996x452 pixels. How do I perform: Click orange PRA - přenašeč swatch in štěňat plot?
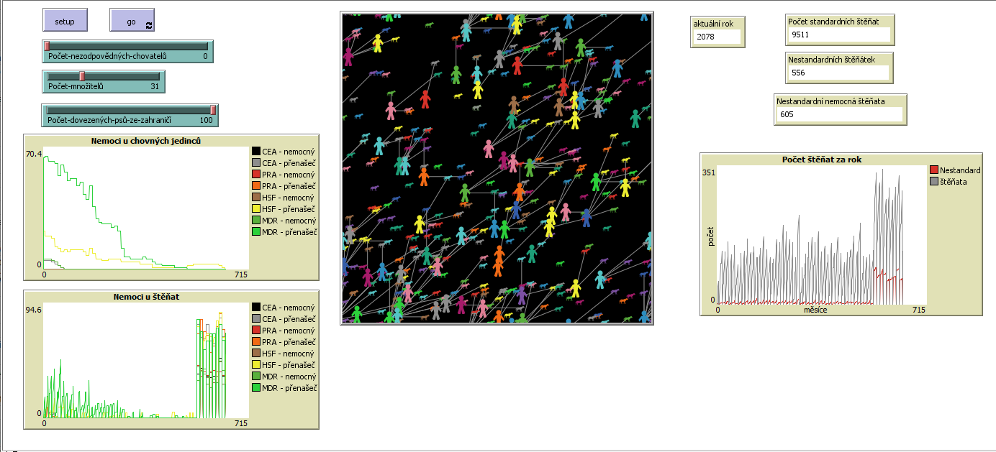click(x=256, y=342)
